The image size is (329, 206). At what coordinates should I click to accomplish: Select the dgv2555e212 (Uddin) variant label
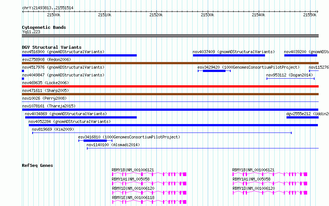(308, 114)
